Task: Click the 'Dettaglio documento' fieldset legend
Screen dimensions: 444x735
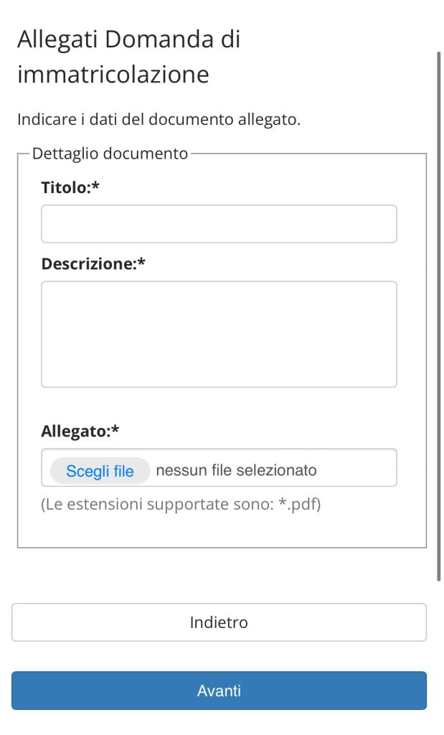Action: pos(110,154)
